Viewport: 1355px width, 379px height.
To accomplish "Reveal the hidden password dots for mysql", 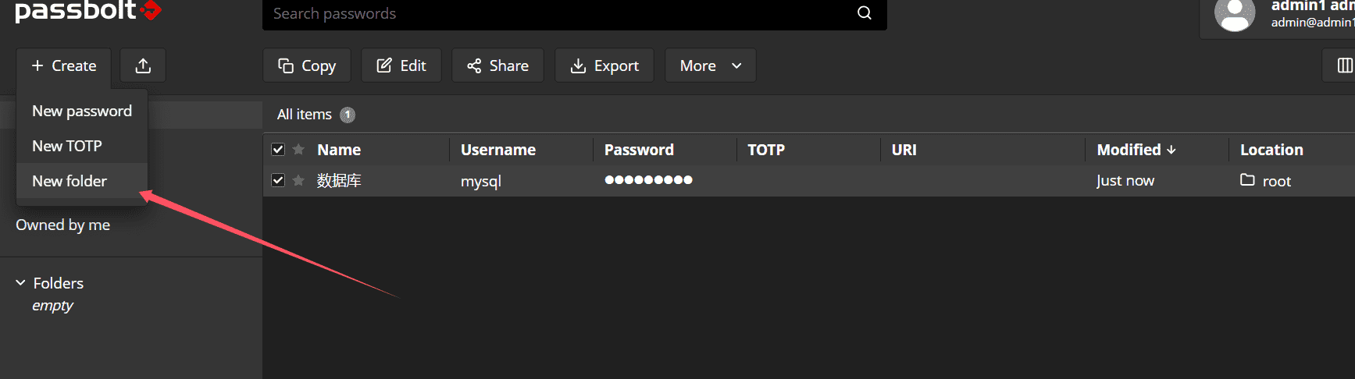I will (648, 180).
